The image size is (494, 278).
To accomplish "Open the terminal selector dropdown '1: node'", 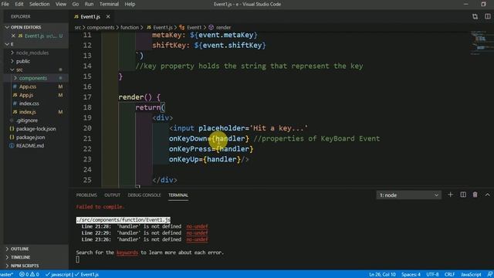I will tap(408, 195).
